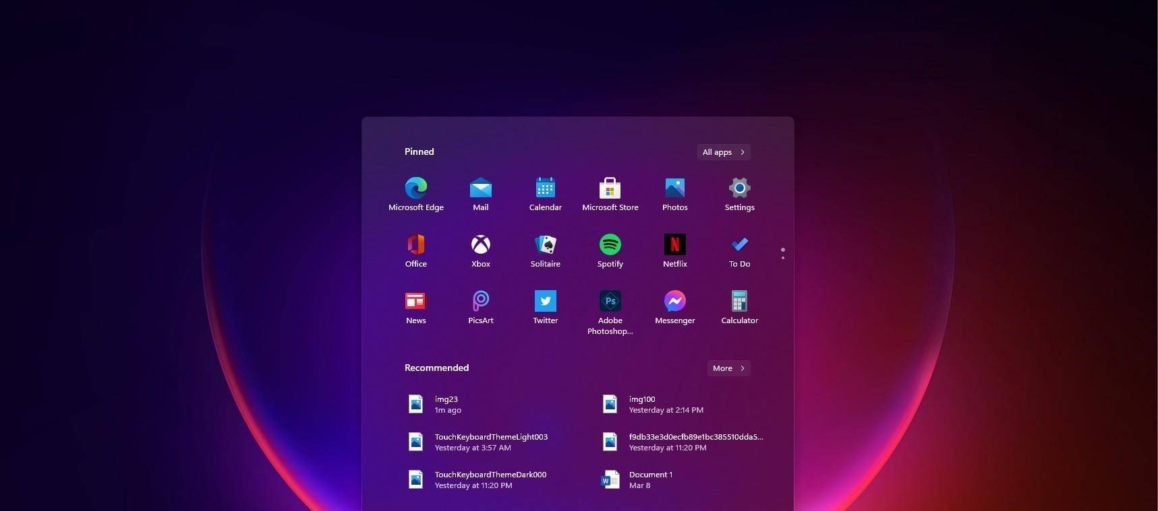Viewport: 1158px width, 511px height.
Task: Open Microsoft Store
Action: (610, 194)
